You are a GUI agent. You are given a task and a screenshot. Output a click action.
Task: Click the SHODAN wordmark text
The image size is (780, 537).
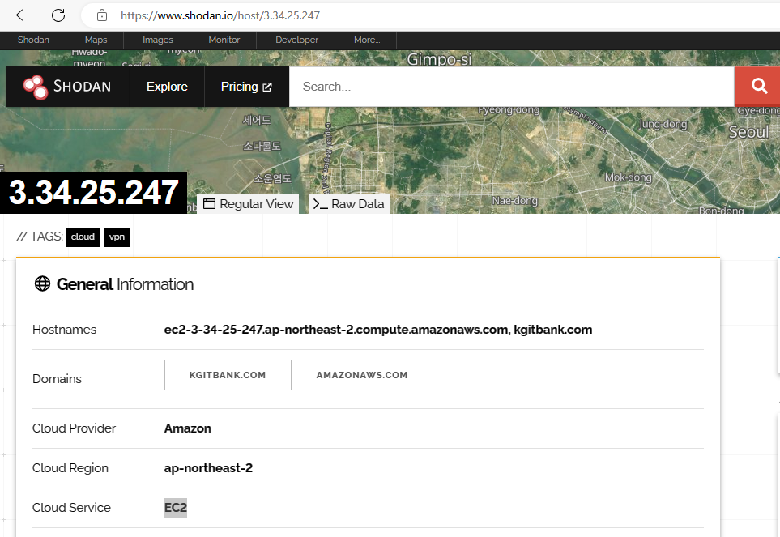[x=82, y=87]
